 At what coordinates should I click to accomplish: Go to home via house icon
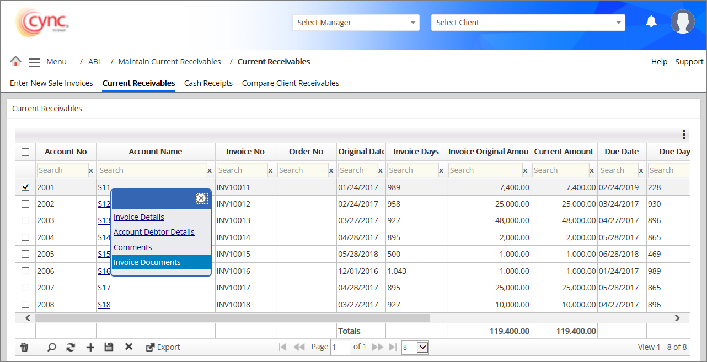tap(15, 61)
